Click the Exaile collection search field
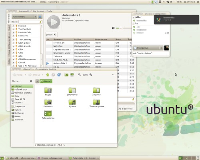This screenshot has width=200, height=160. pyautogui.click(x=29, y=22)
